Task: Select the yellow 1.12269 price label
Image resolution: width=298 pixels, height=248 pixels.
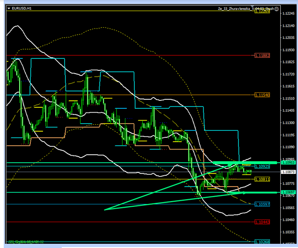Action: pos(262,11)
